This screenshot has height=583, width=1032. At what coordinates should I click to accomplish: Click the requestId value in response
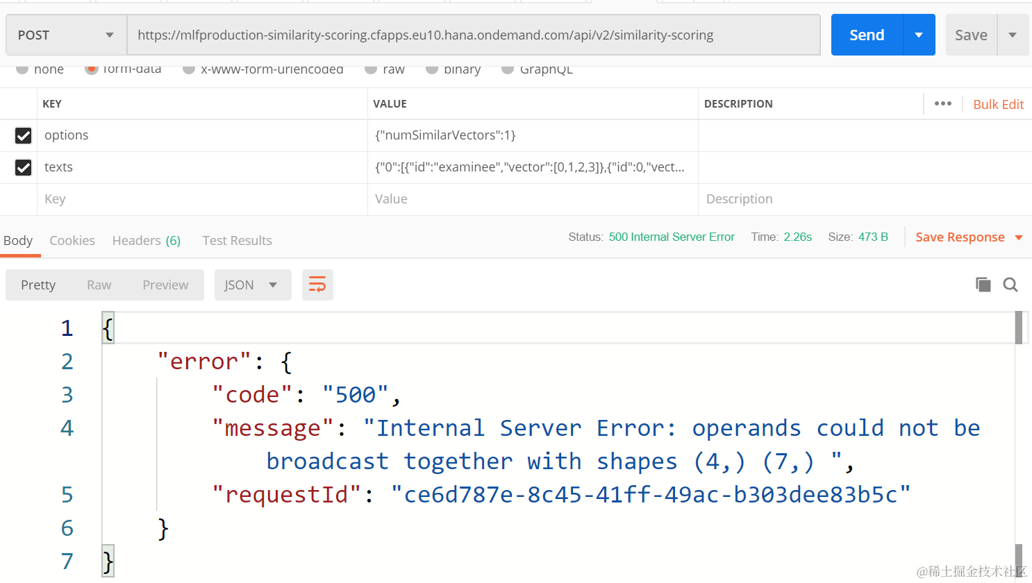(650, 495)
